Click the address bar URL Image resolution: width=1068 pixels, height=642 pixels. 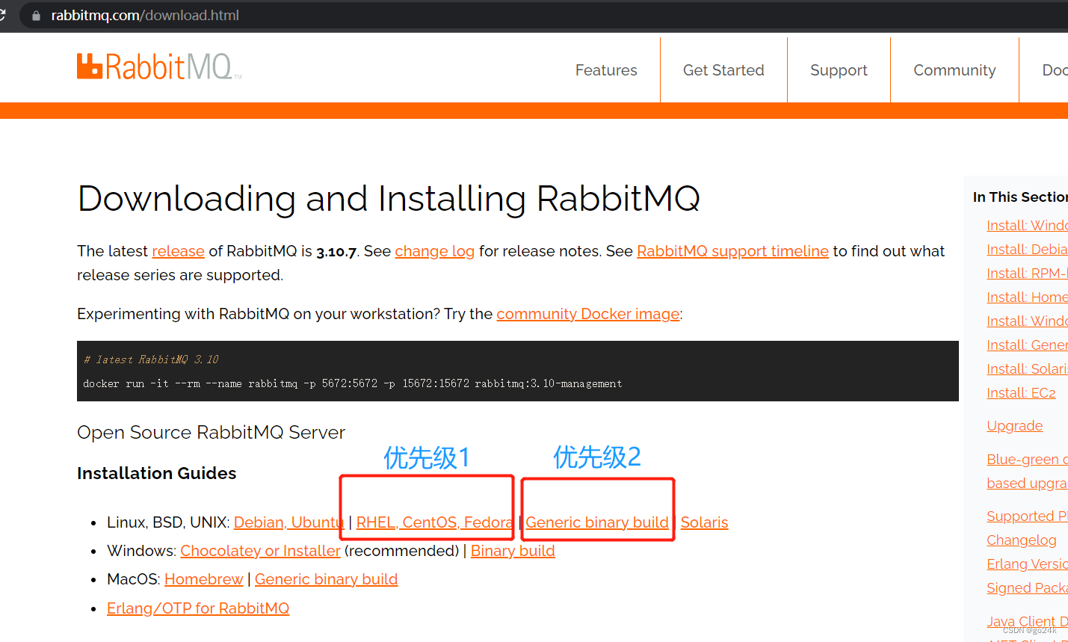click(x=145, y=16)
